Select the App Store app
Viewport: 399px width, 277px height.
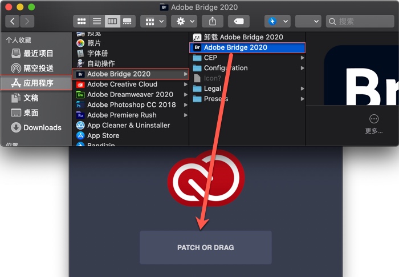tap(131, 135)
